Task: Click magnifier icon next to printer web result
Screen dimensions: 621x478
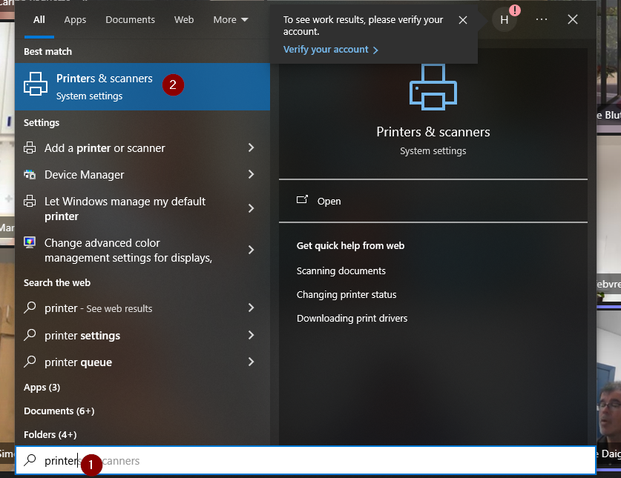Action: click(30, 308)
